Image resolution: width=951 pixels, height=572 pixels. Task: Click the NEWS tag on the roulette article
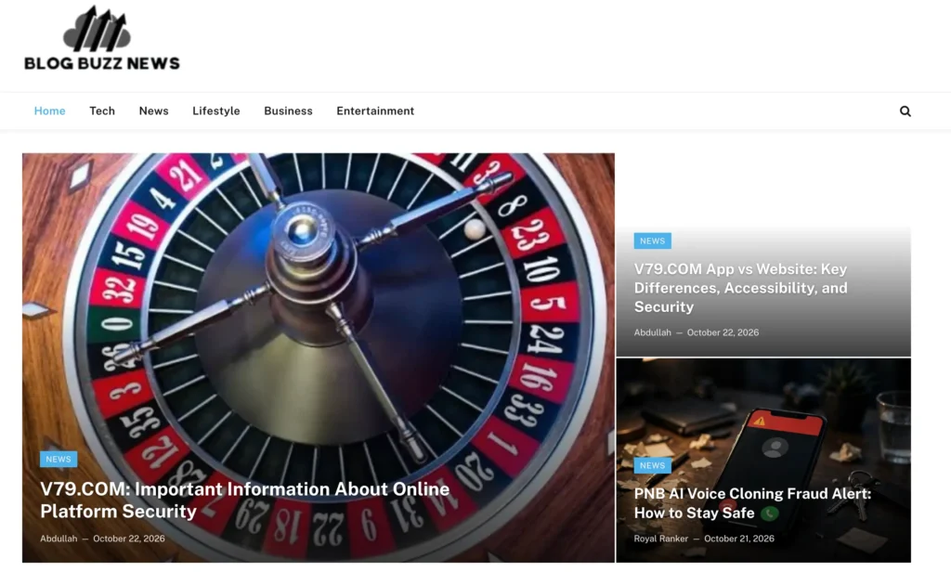point(59,459)
